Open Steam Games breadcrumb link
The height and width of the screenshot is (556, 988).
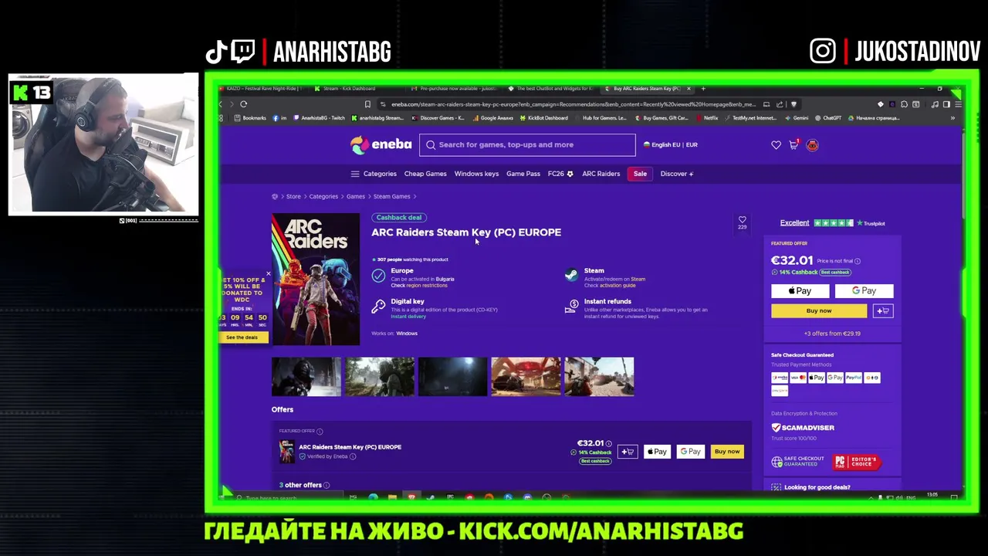pos(392,196)
